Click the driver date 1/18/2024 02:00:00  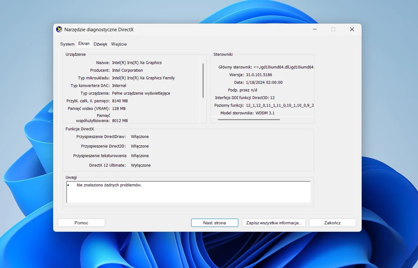click(x=264, y=82)
